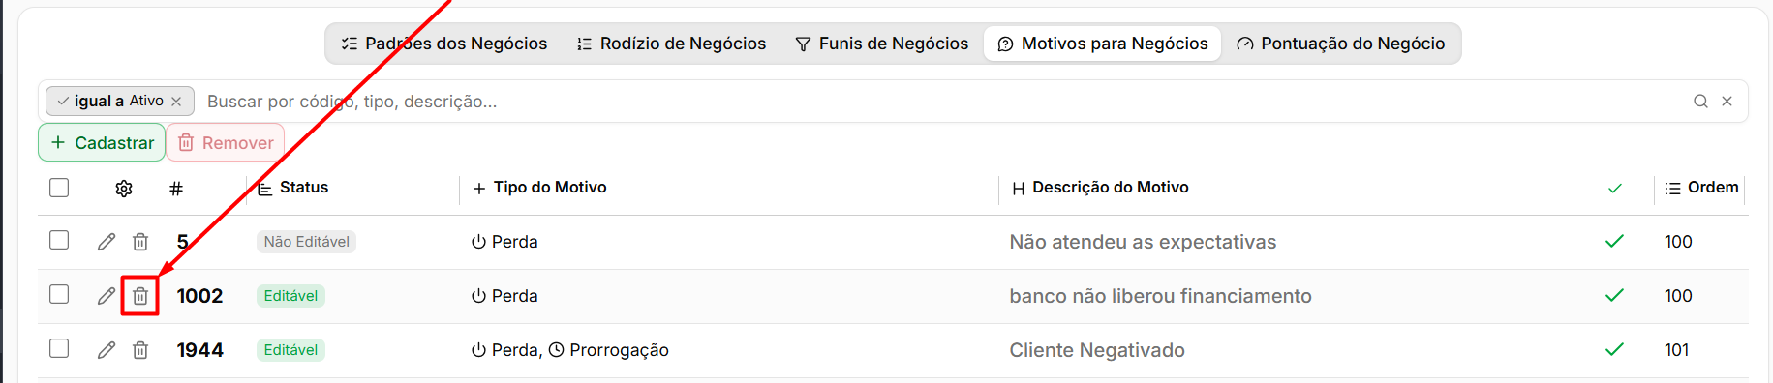Select the checkbox for row 1944
Image resolution: width=1773 pixels, height=383 pixels.
point(59,348)
